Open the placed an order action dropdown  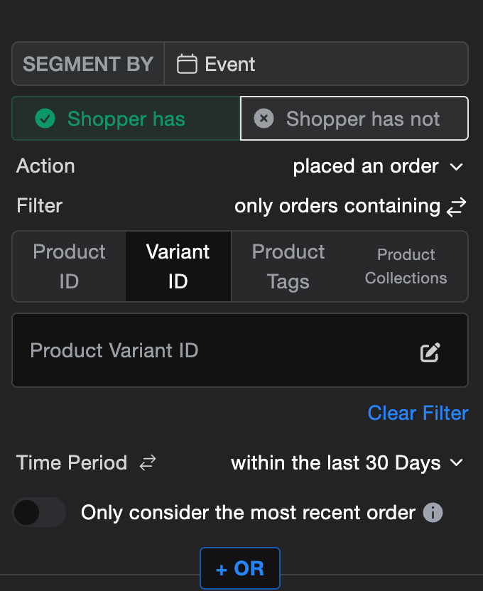coord(378,167)
